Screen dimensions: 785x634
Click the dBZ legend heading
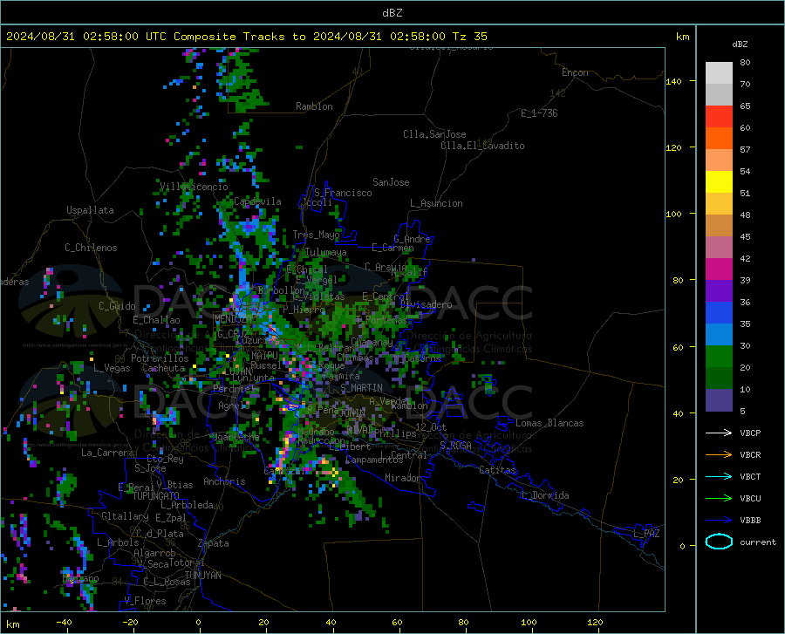(740, 44)
